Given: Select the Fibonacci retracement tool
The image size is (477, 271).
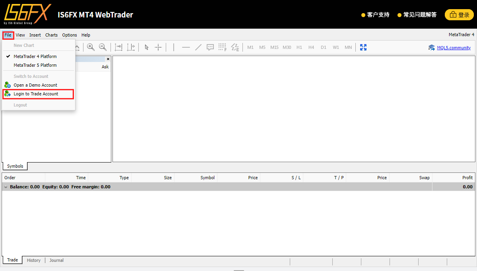Looking at the screenshot, I should tap(223, 47).
